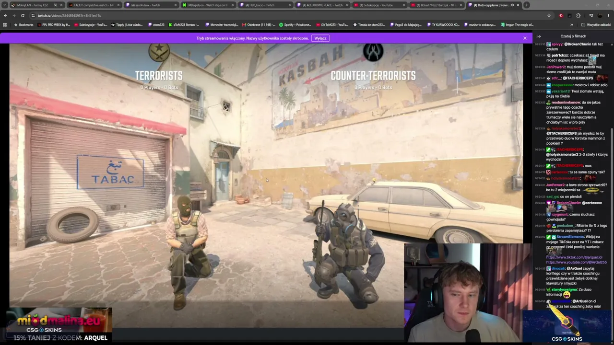Close the MokryLAN - Turniej CS2 tab
This screenshot has width=614, height=345.
(x=62, y=5)
